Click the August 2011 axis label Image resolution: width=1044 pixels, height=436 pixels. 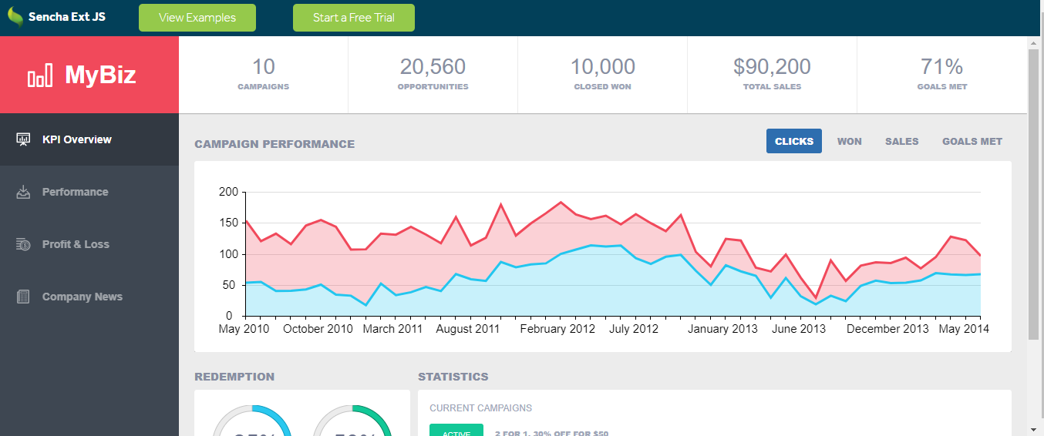tap(468, 329)
